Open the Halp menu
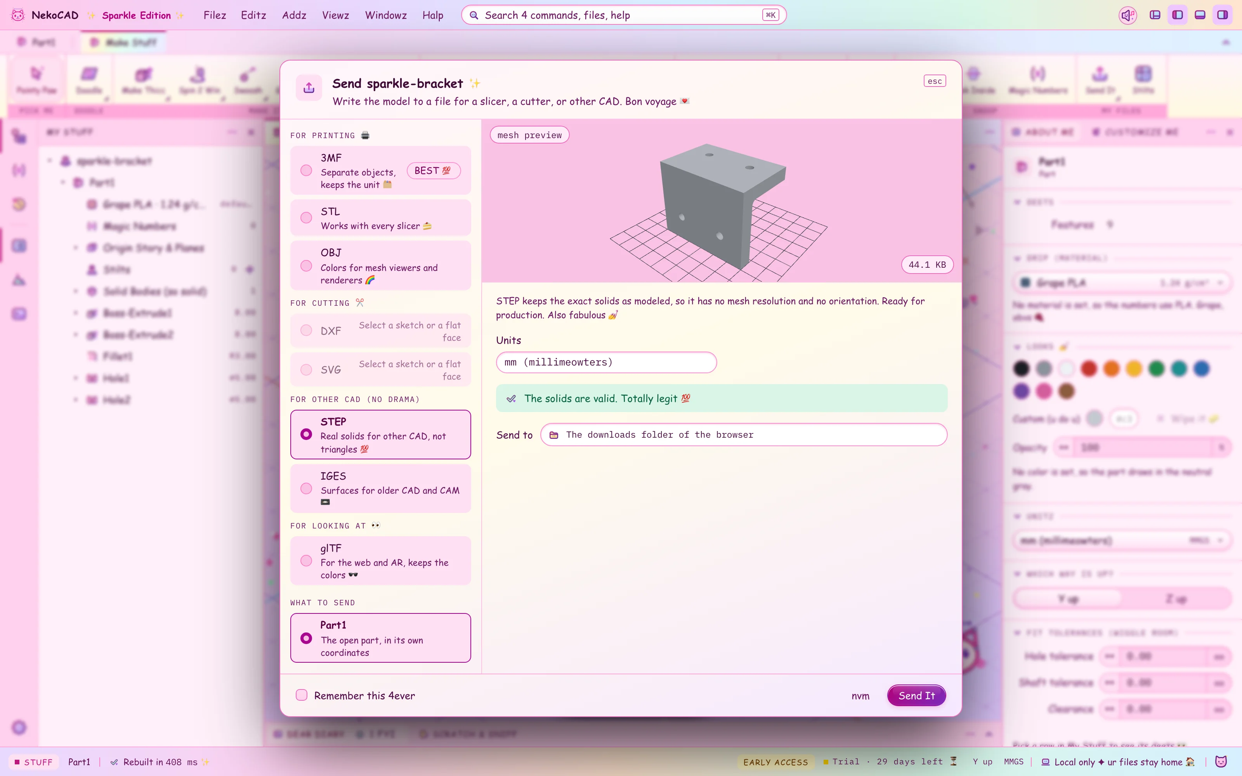Viewport: 1242px width, 776px height. coord(433,16)
